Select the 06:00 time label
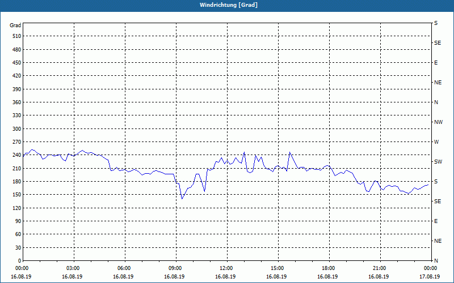The image size is (454, 283). click(124, 268)
